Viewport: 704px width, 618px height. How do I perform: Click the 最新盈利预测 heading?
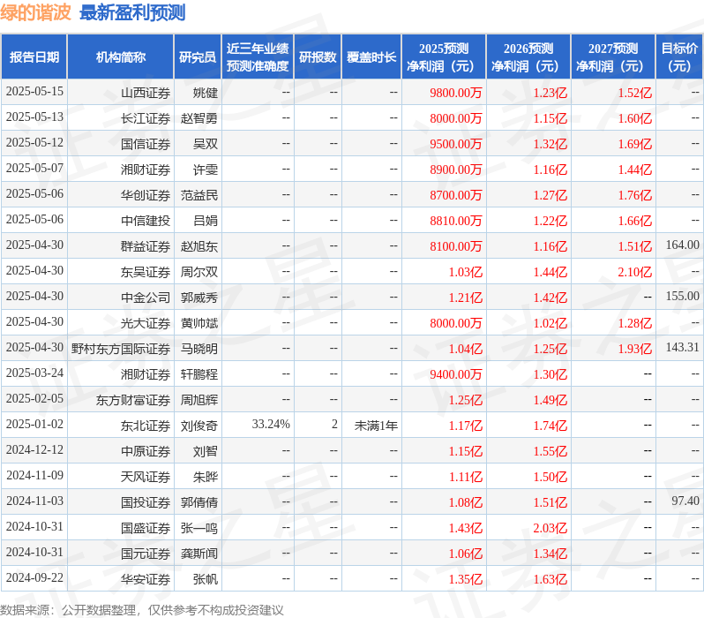132,12
